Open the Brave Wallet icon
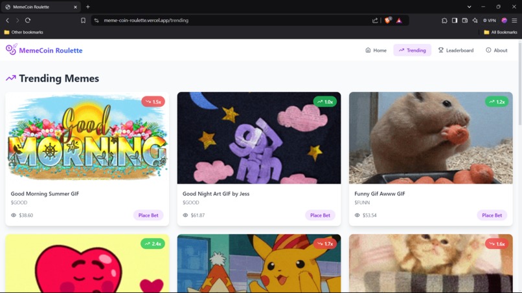 [x=465, y=20]
